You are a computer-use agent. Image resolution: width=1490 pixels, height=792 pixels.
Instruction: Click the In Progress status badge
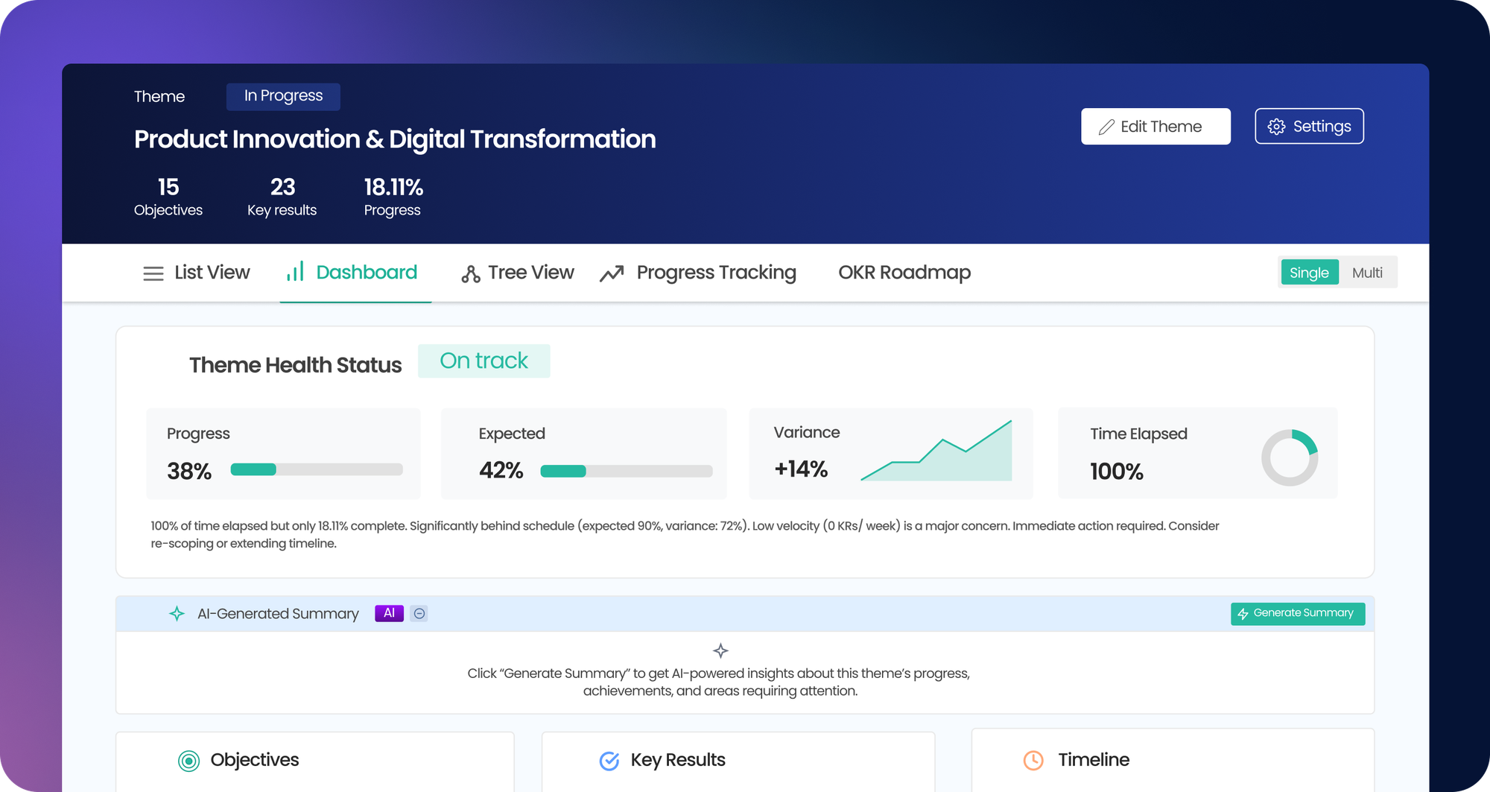(283, 96)
